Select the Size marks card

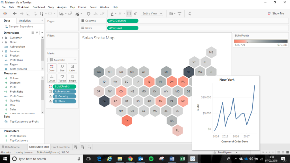point(62,68)
